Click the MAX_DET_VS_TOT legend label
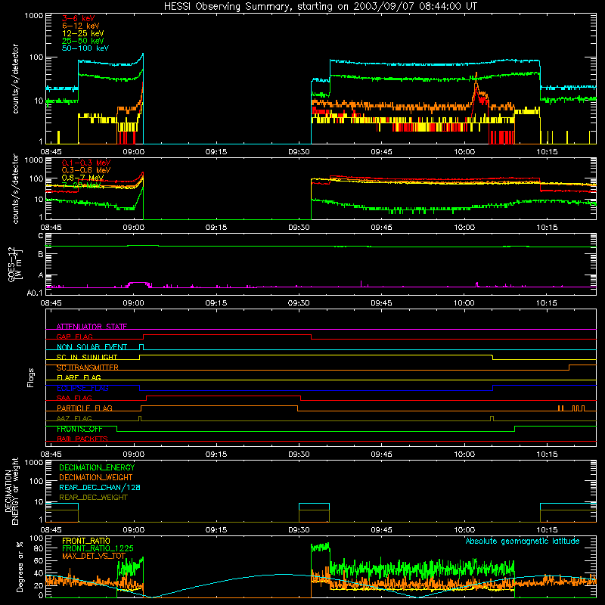This screenshot has width=605, height=605. (x=94, y=556)
